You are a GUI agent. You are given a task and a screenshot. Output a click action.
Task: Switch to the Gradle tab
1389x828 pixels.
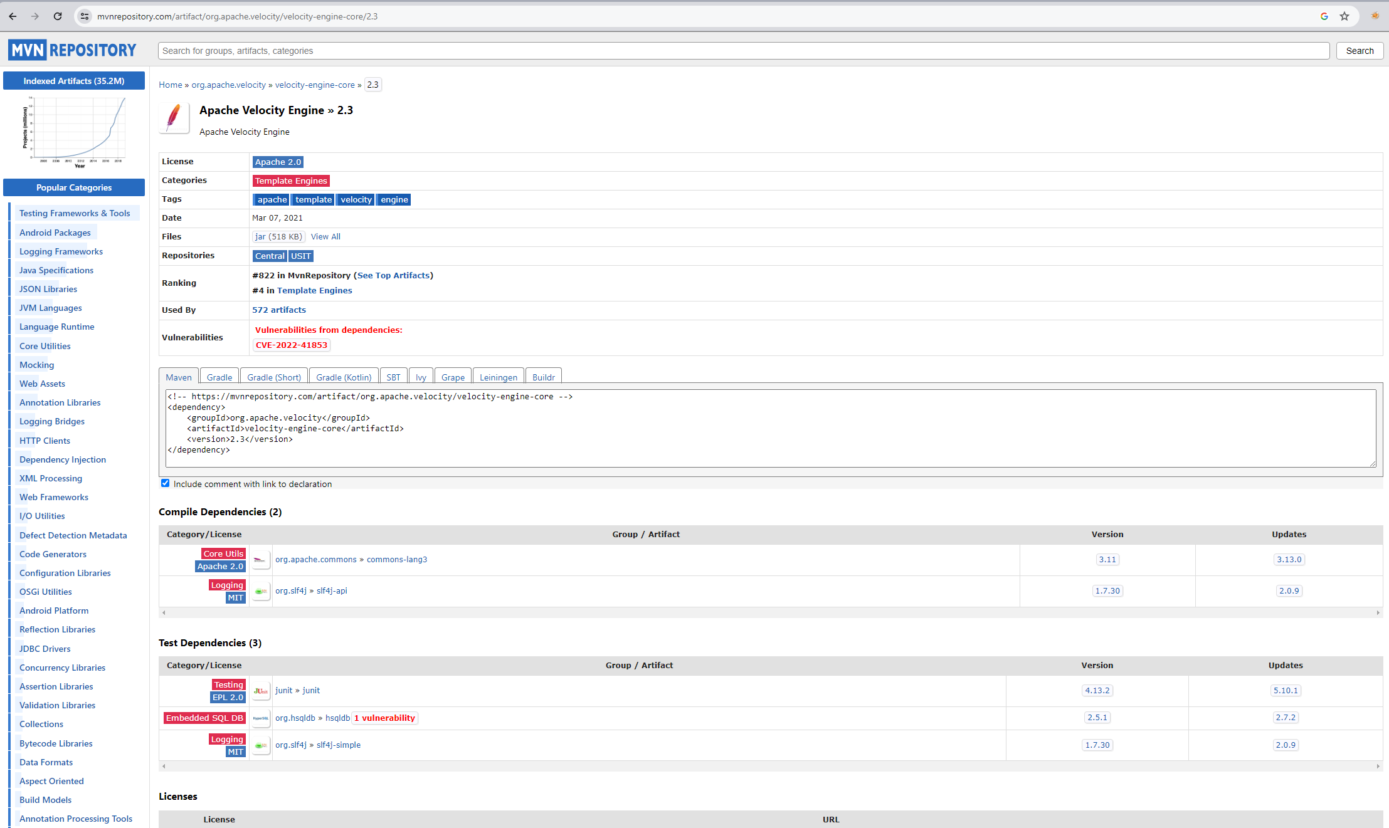pos(219,377)
